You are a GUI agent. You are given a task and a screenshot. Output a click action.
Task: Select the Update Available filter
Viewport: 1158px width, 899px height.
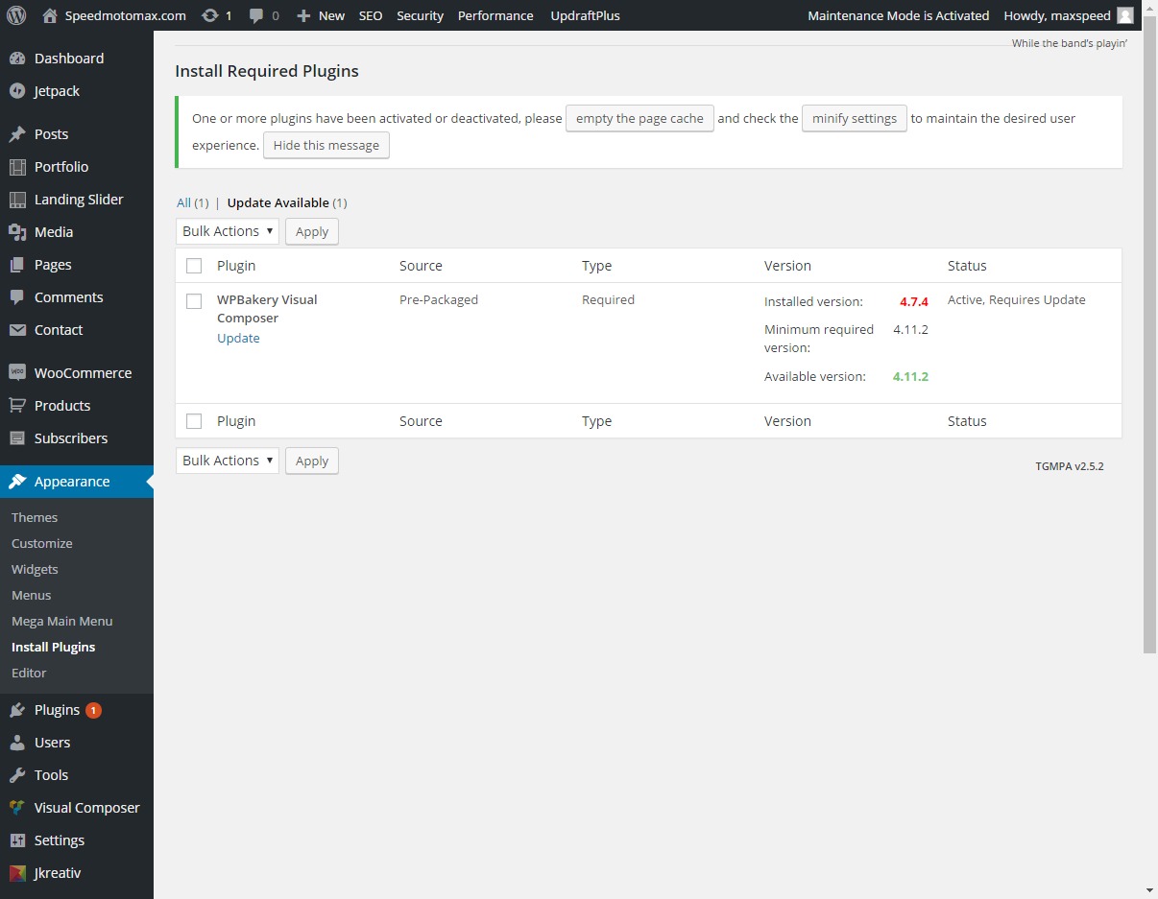click(x=287, y=202)
